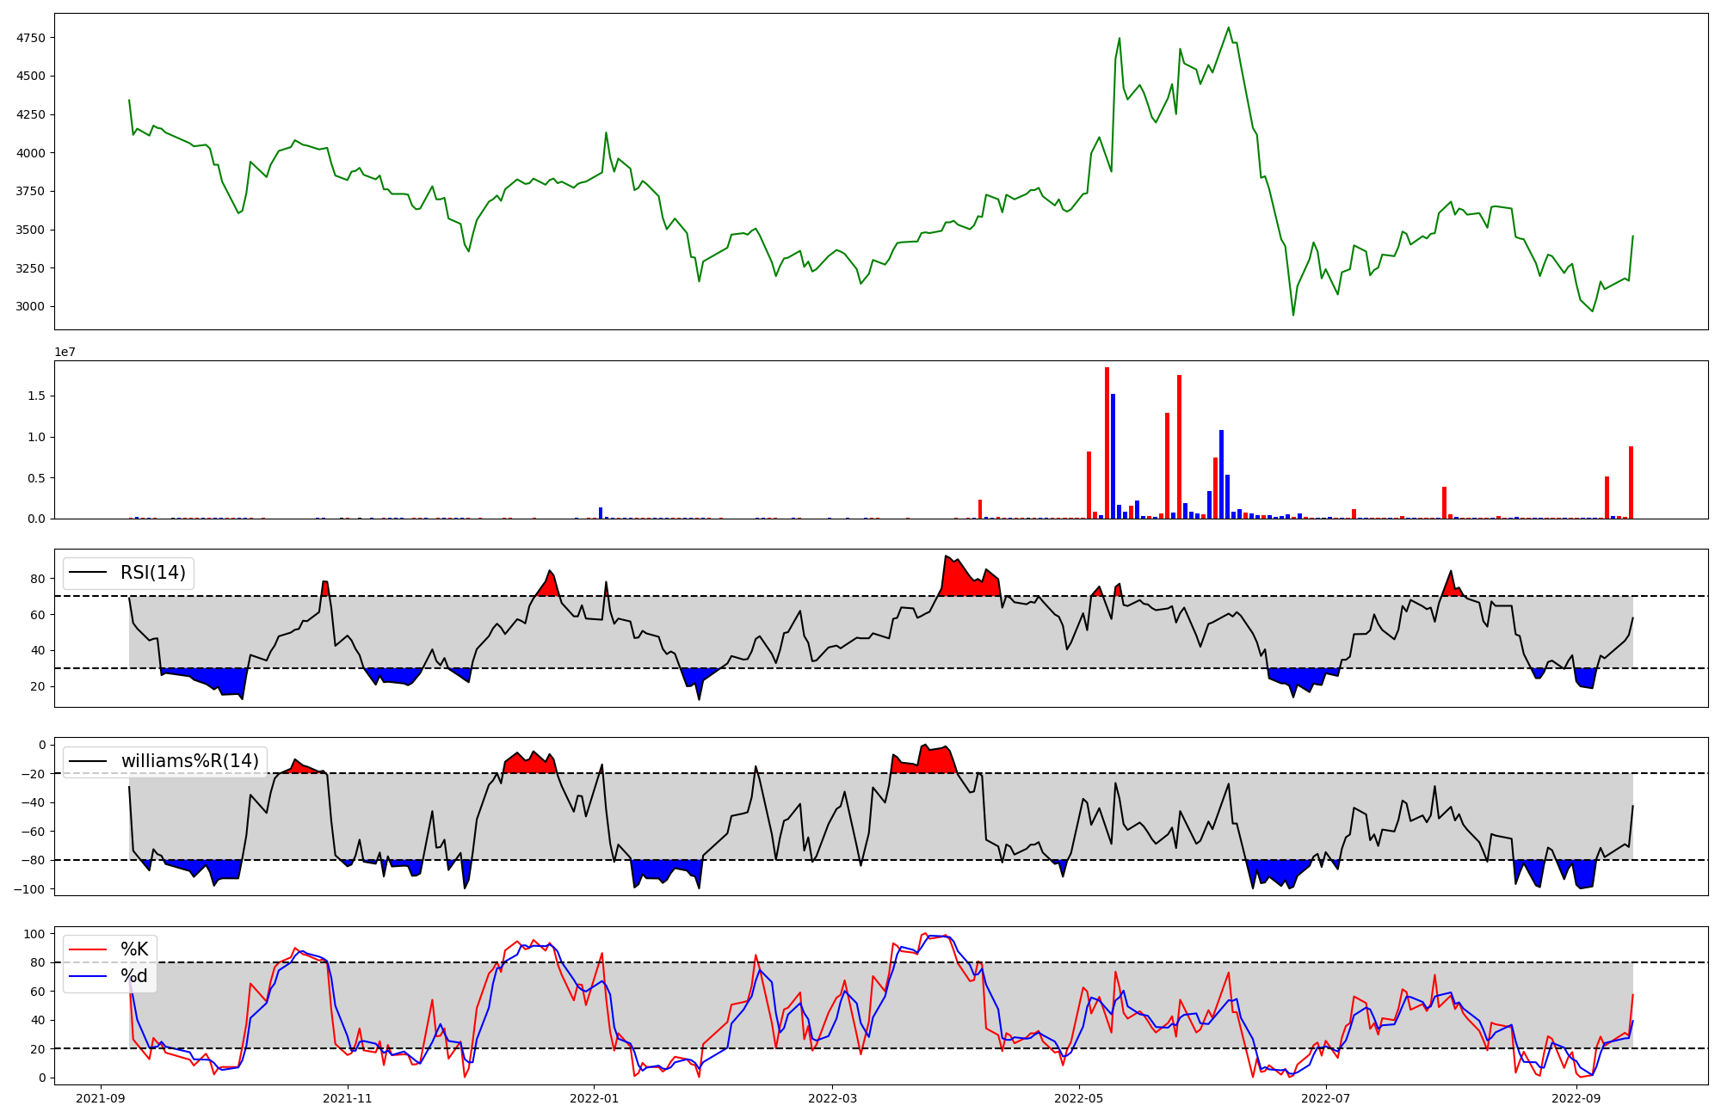1721x1118 pixels.
Task: Click the 4750 price axis tick label
Action: [30, 38]
